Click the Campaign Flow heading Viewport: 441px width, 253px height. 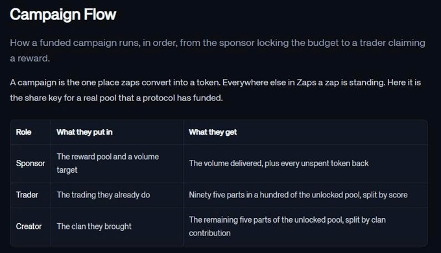point(63,15)
